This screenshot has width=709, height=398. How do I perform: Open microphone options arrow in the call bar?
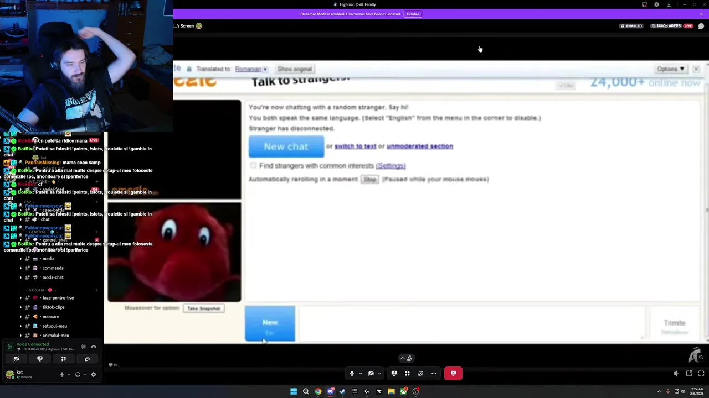point(360,373)
